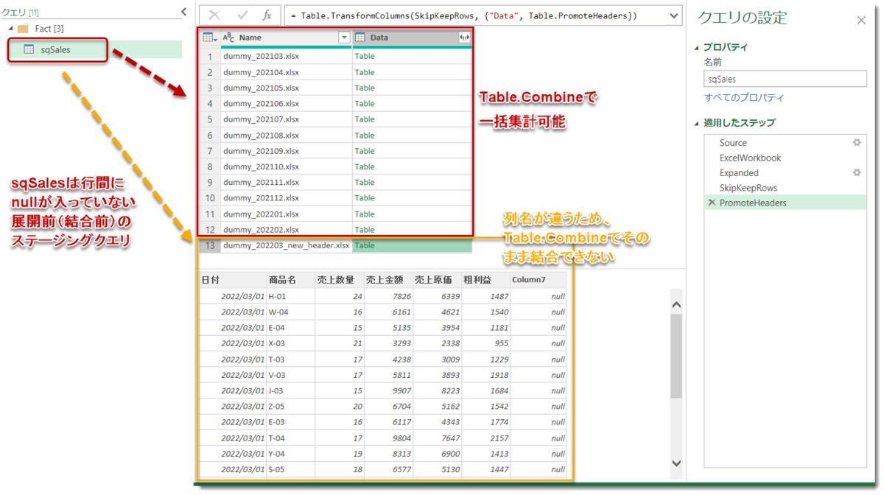Click preview scrollbar down arrow
The width and height of the screenshot is (884, 495).
click(x=676, y=463)
